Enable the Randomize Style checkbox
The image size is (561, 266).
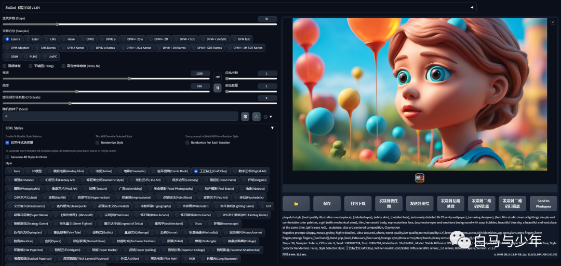coord(98,142)
